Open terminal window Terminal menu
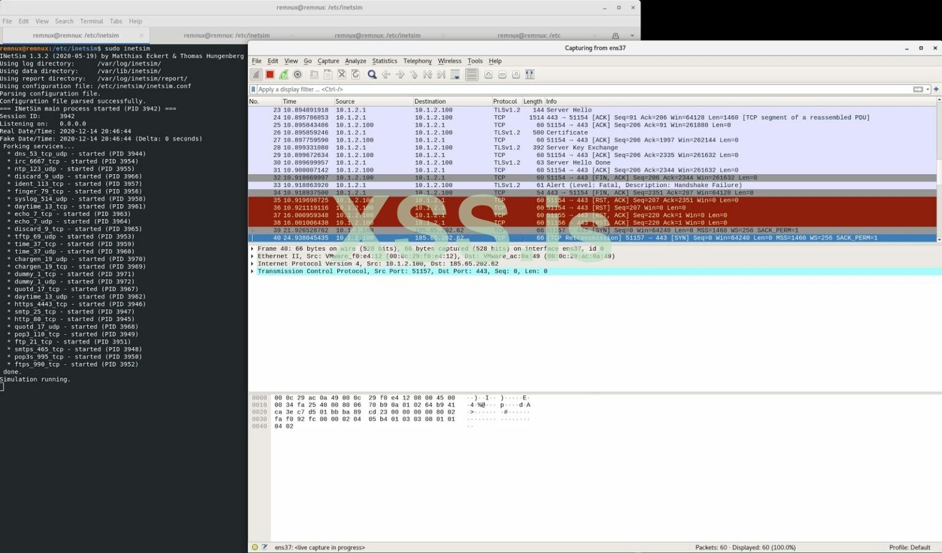This screenshot has width=942, height=553. tap(91, 21)
